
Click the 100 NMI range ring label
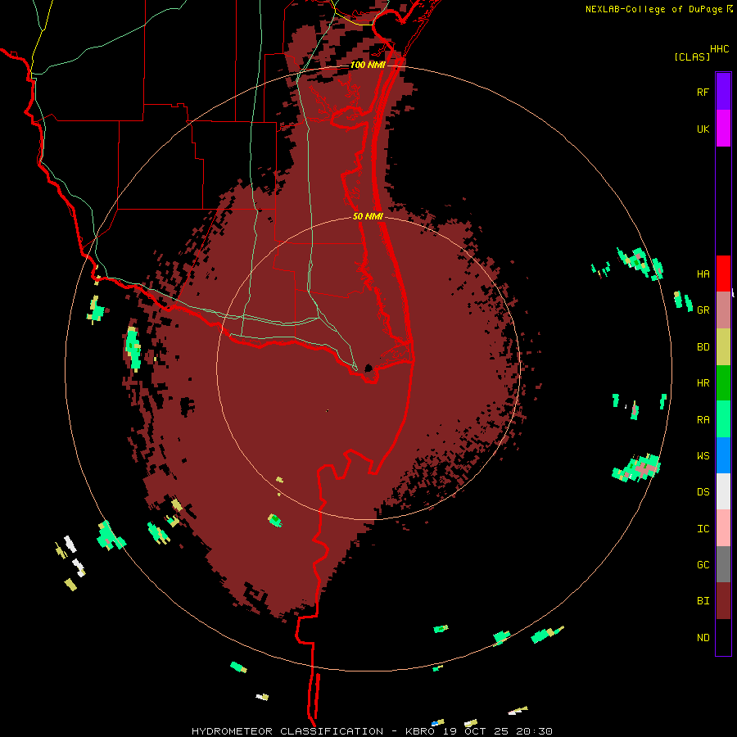367,65
